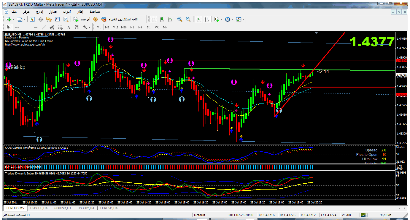Screen dimensions: 410x220
Task: Click the Default profile in status bar
Action: [199, 215]
